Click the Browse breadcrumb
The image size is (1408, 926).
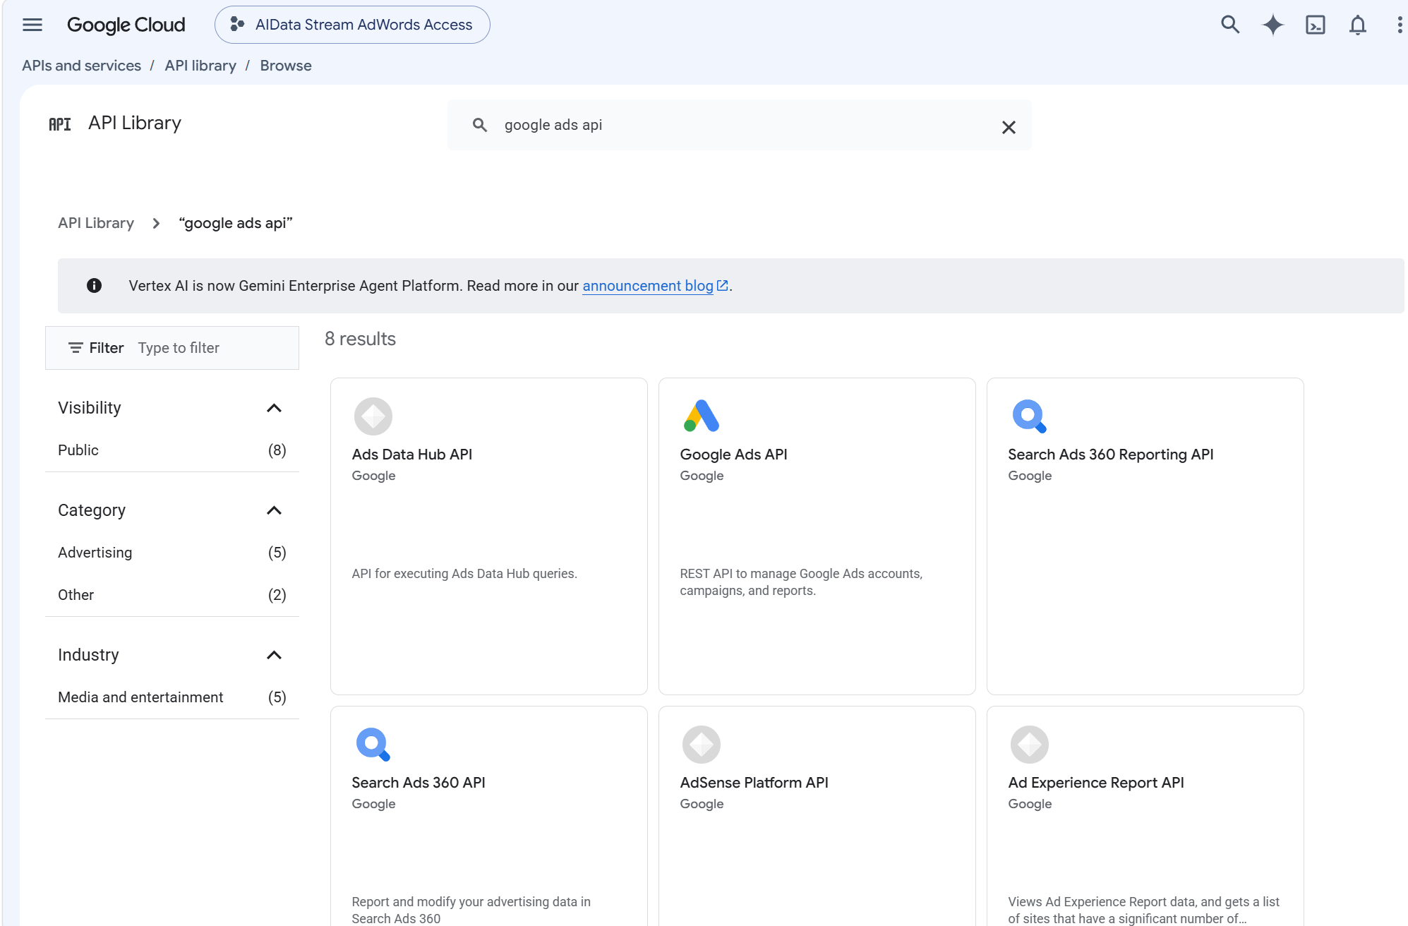click(286, 66)
